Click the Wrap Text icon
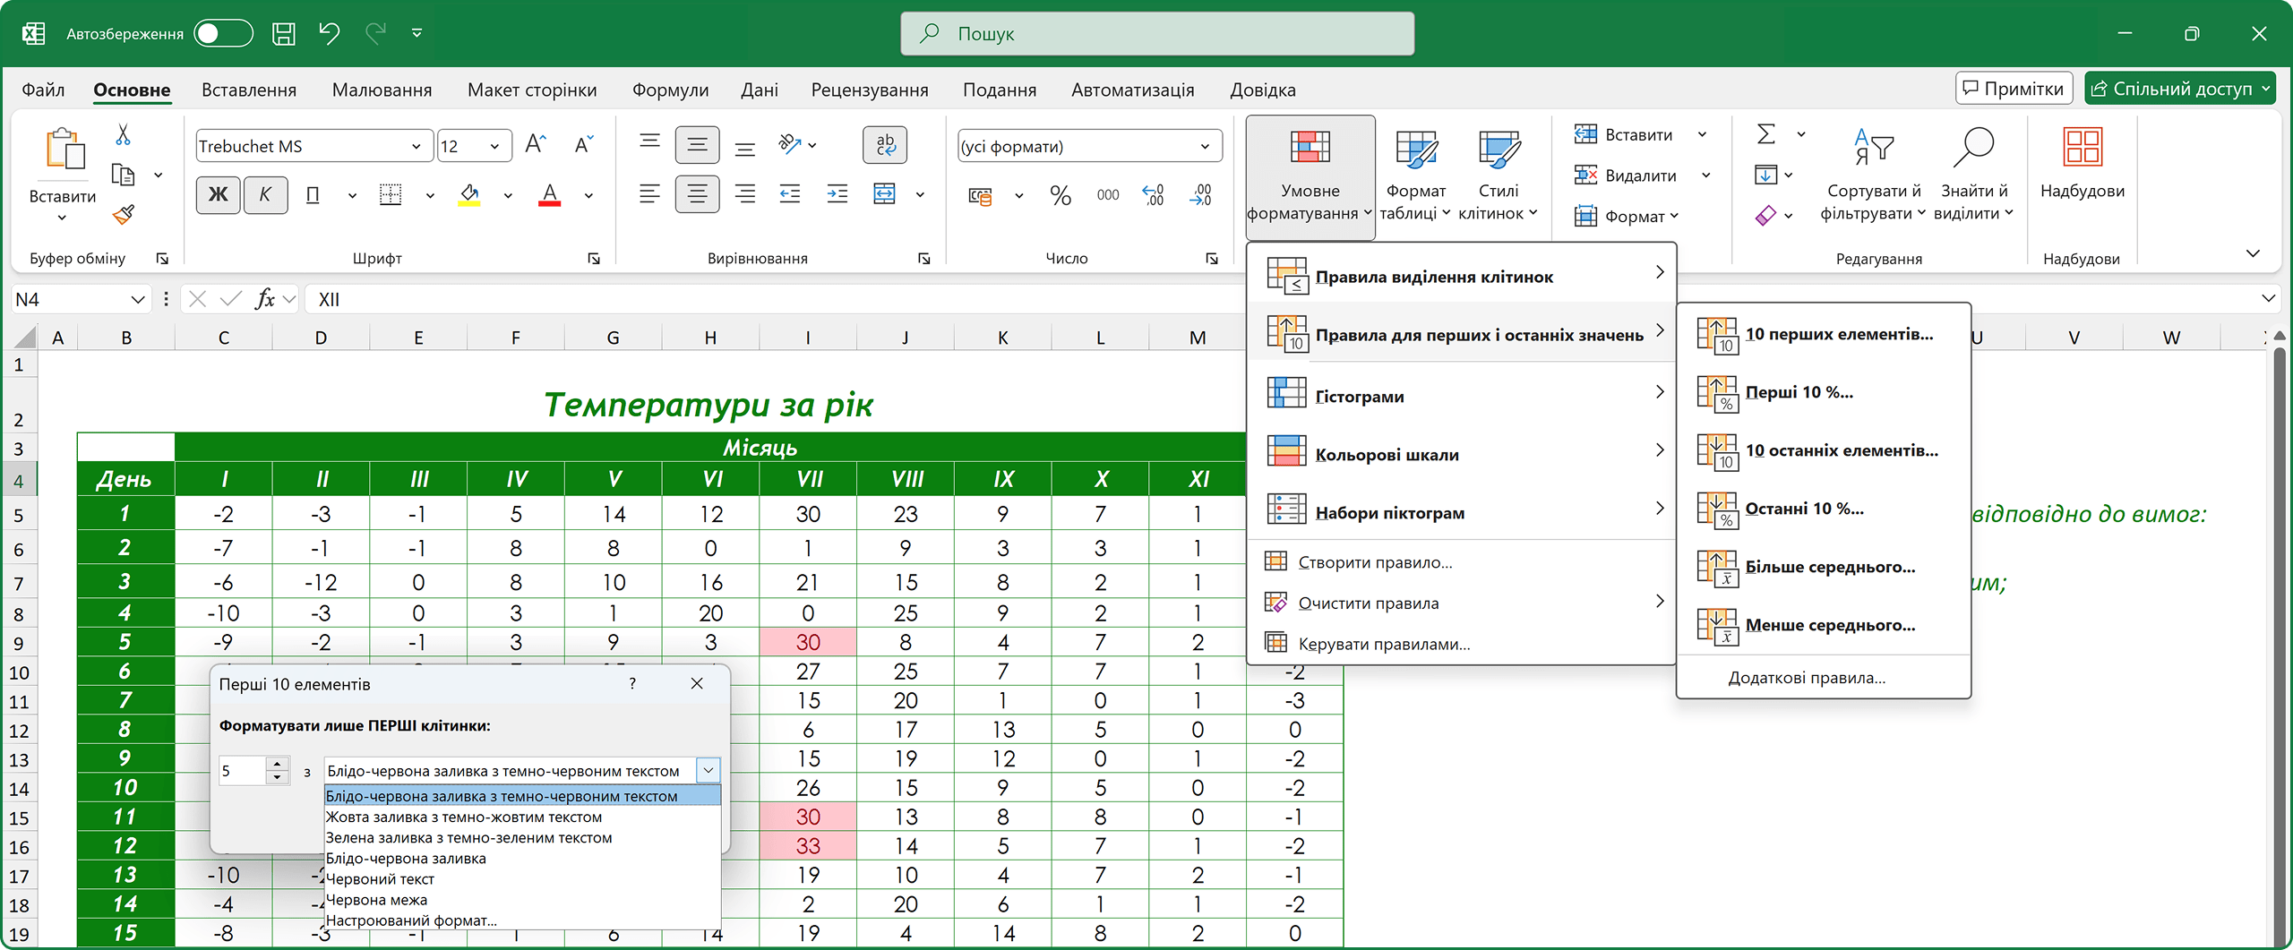 [x=884, y=145]
